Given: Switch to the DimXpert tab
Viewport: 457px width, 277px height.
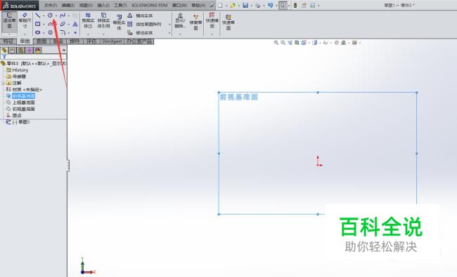Looking at the screenshot, I should pyautogui.click(x=112, y=41).
